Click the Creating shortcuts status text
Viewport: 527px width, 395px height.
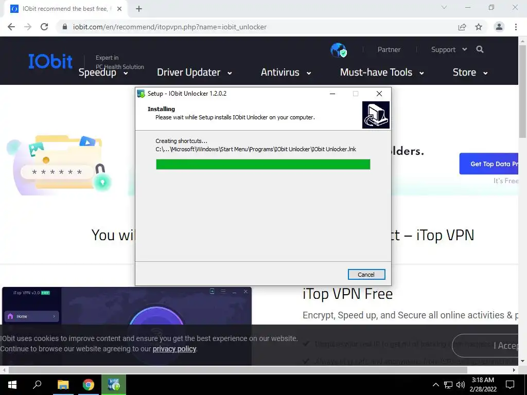point(182,141)
